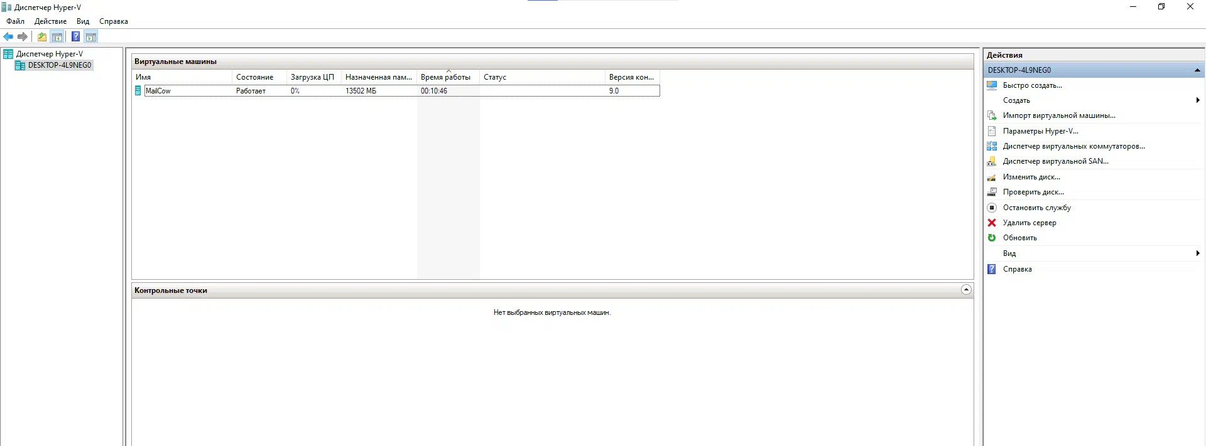Open Диспетчер виртуальных коммутаторов... action

1074,146
